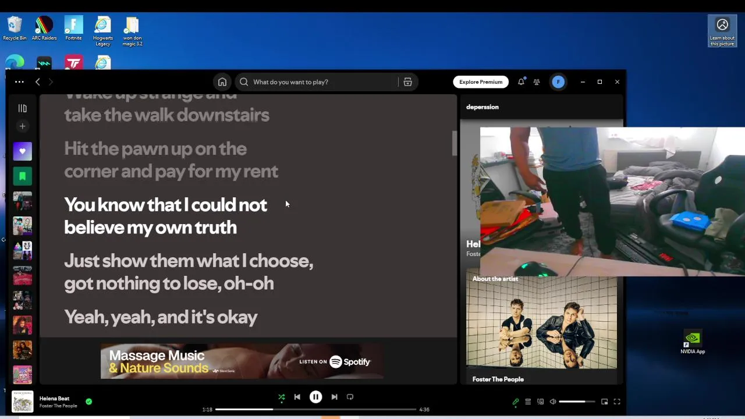Jump to lyric 'Hit the pawn up on the corner'
Image resolution: width=745 pixels, height=419 pixels.
point(171,160)
